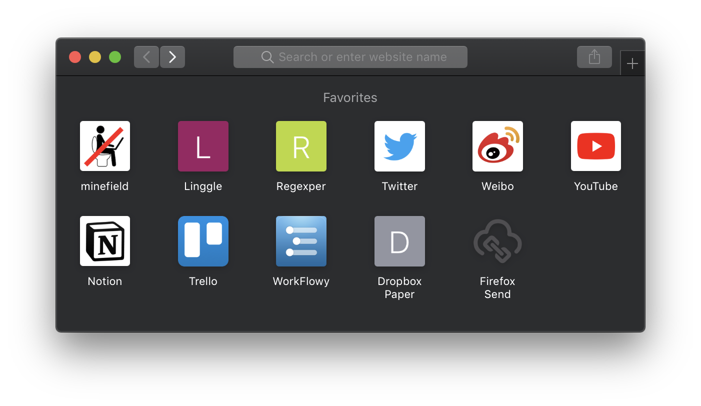Open the minefield favorite
Screen dimensions: 701x406
(104, 146)
